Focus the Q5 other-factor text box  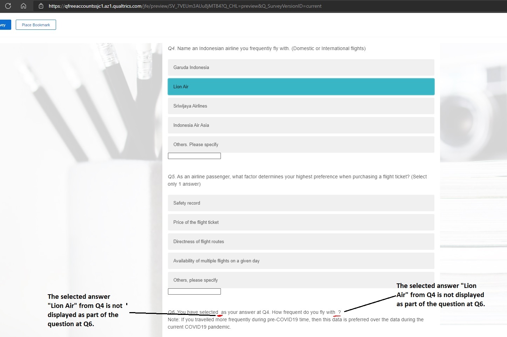(194, 291)
